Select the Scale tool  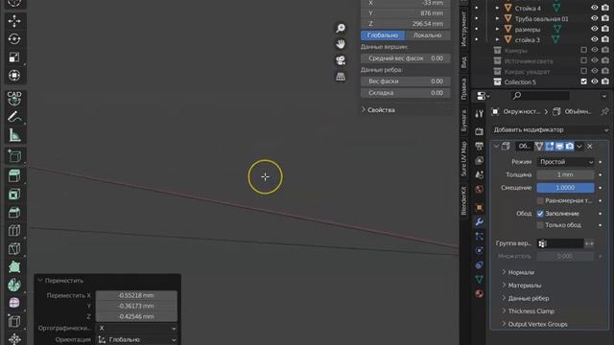(14, 57)
